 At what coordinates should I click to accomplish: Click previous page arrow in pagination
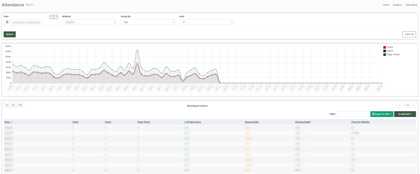coord(399,105)
